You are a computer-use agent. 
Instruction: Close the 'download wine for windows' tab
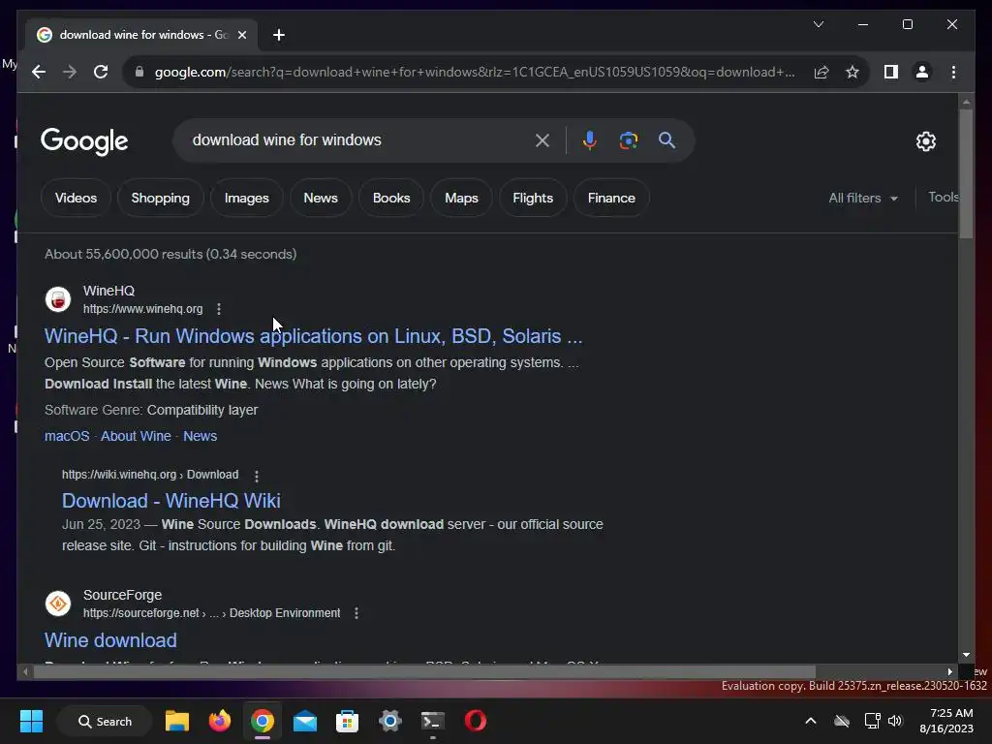[x=241, y=35]
